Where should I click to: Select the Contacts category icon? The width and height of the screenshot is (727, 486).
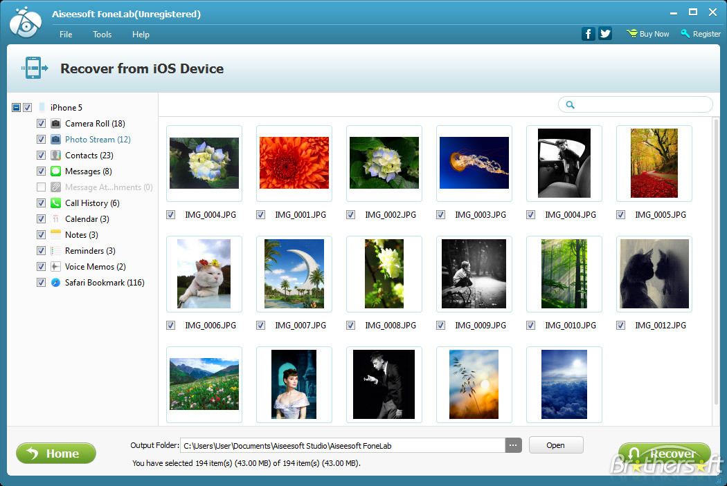pos(56,156)
